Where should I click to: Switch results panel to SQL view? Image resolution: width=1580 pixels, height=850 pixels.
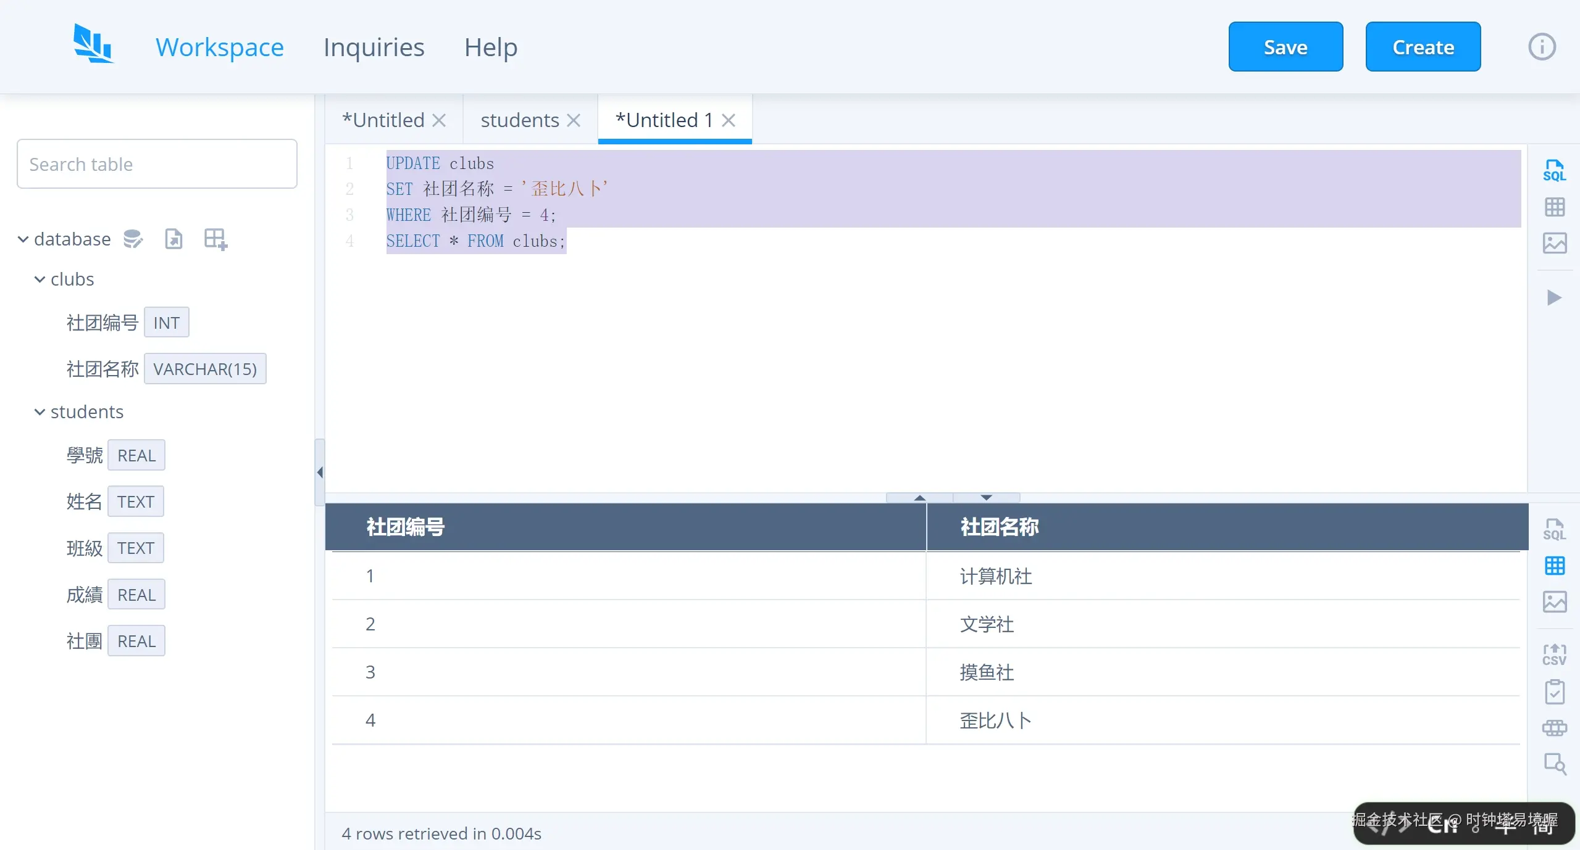1554,529
